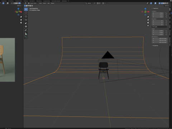Select the Transform tool

[x=26, y=27]
